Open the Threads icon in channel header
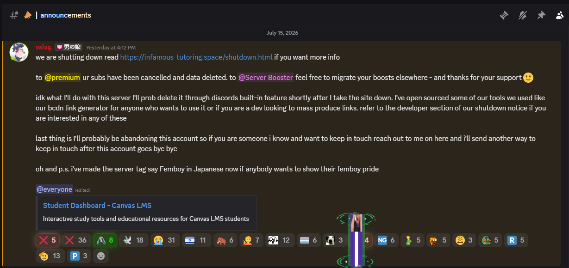 [504, 15]
